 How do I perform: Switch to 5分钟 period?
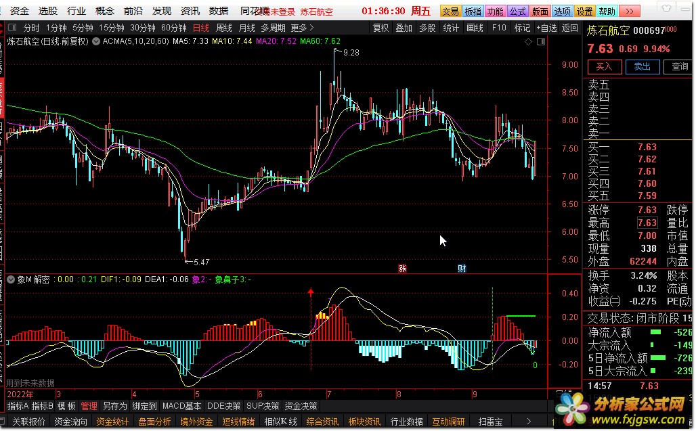83,28
